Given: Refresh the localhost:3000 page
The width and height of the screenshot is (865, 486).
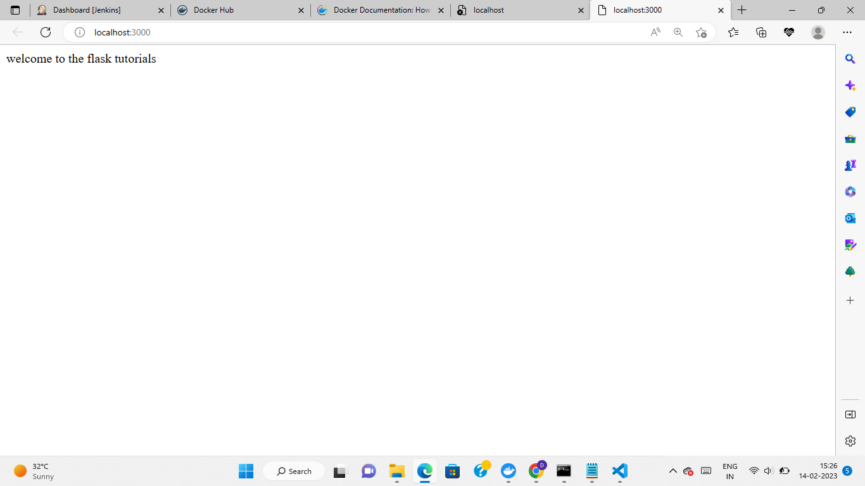Looking at the screenshot, I should pyautogui.click(x=45, y=32).
